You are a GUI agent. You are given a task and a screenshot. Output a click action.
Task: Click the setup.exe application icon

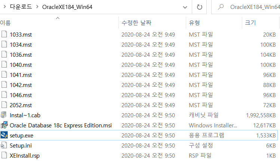click(x=4, y=135)
